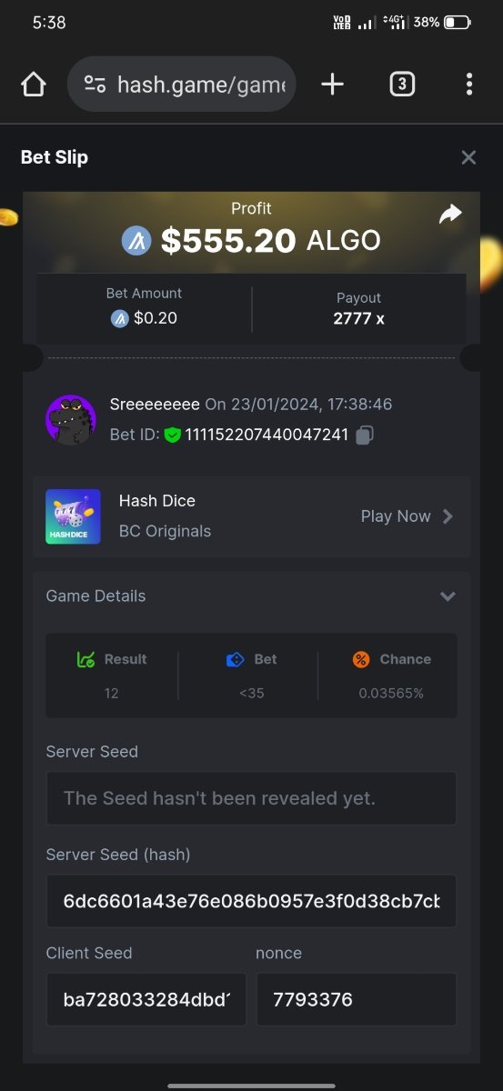The image size is (503, 1091).
Task: Open the tab switcher showing 3
Action: (x=401, y=85)
